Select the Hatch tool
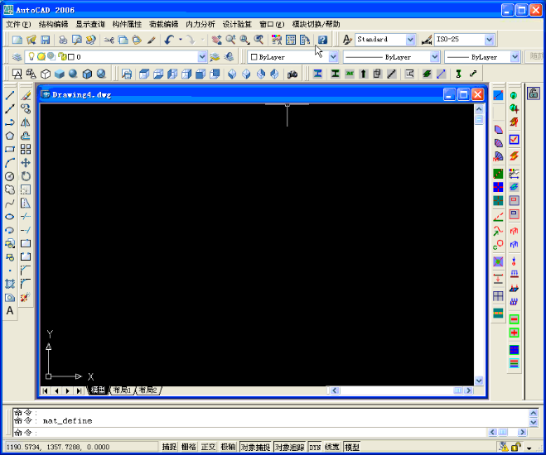Image resolution: width=546 pixels, height=455 pixels. tap(10, 285)
